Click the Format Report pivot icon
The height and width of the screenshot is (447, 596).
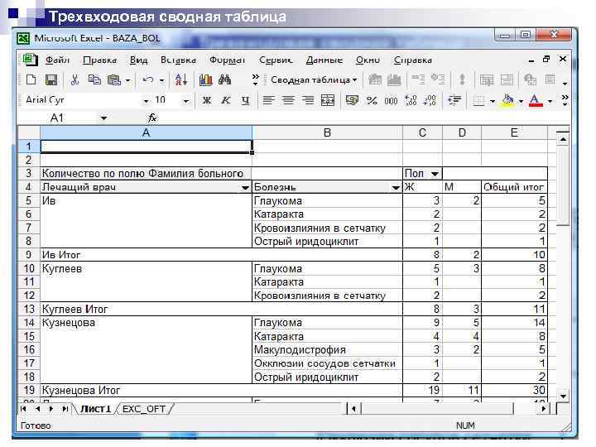click(374, 79)
